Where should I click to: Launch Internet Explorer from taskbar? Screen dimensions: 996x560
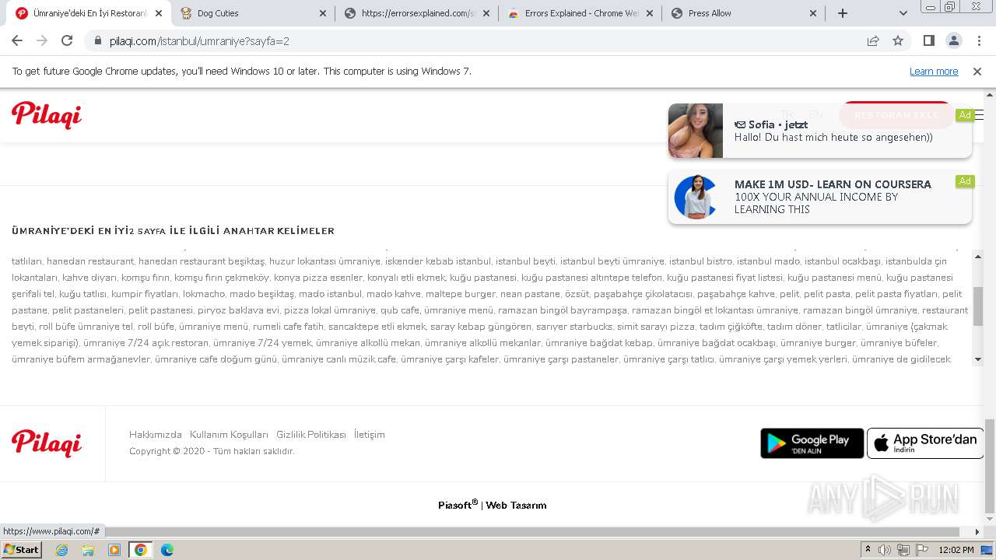coord(61,550)
